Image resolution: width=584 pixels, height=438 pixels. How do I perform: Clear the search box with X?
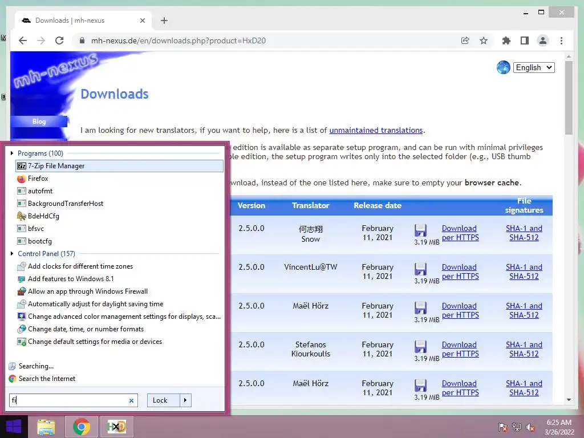[131, 400]
